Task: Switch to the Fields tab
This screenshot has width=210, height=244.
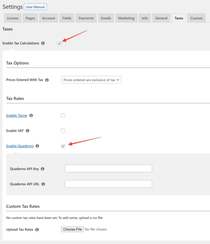Action: coord(67,18)
